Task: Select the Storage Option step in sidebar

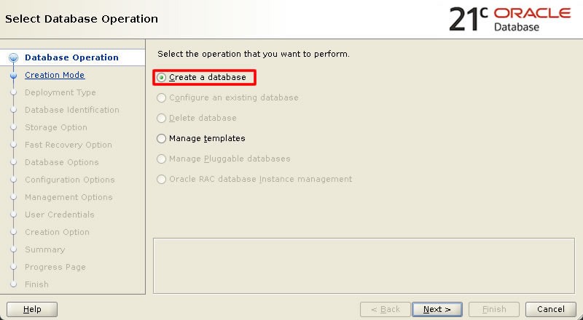Action: 56,127
